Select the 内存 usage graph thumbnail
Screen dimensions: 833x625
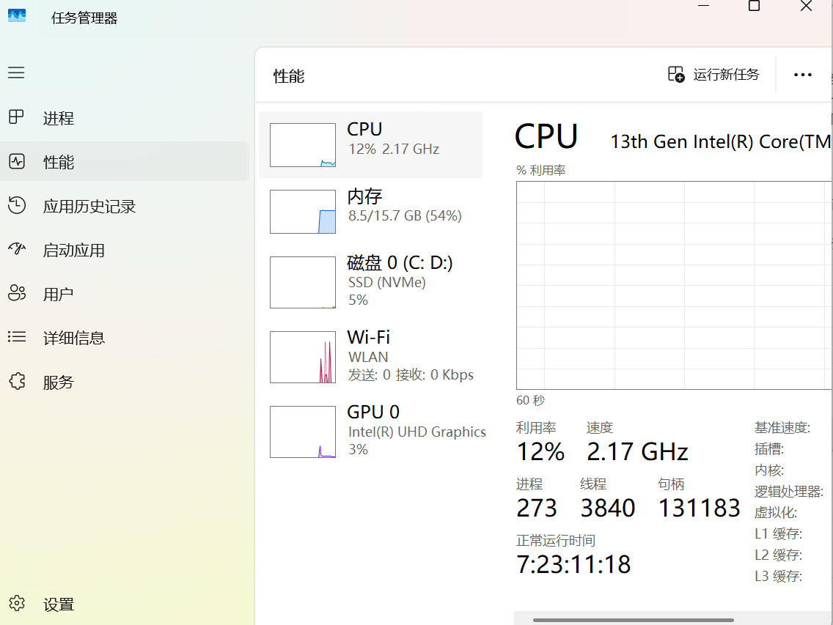coord(303,212)
